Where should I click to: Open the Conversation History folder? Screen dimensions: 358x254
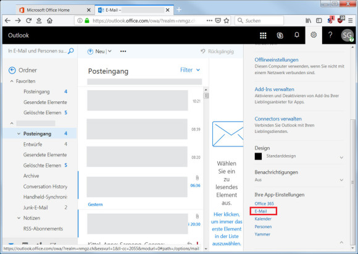coord(45,186)
